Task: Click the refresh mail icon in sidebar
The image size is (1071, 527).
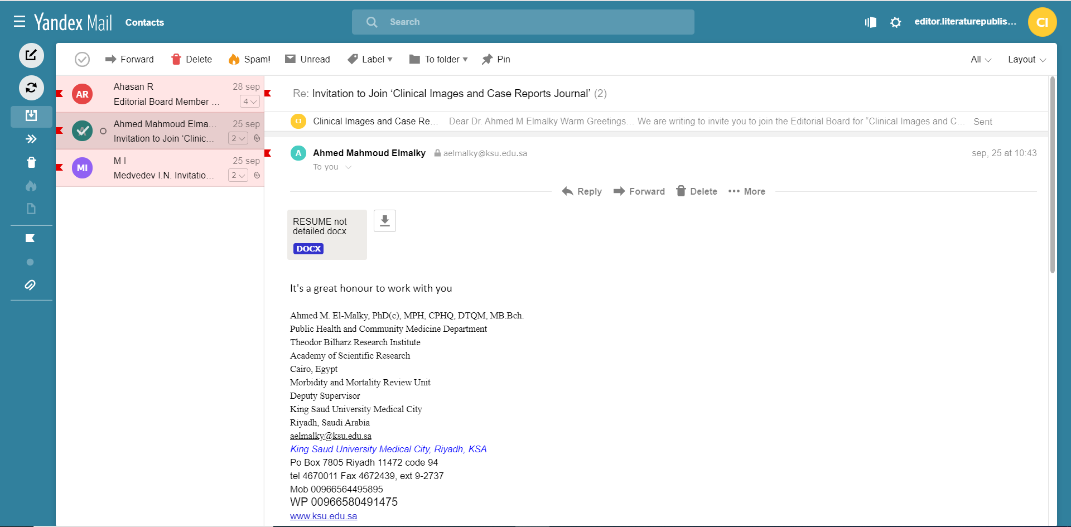Action: 31,88
